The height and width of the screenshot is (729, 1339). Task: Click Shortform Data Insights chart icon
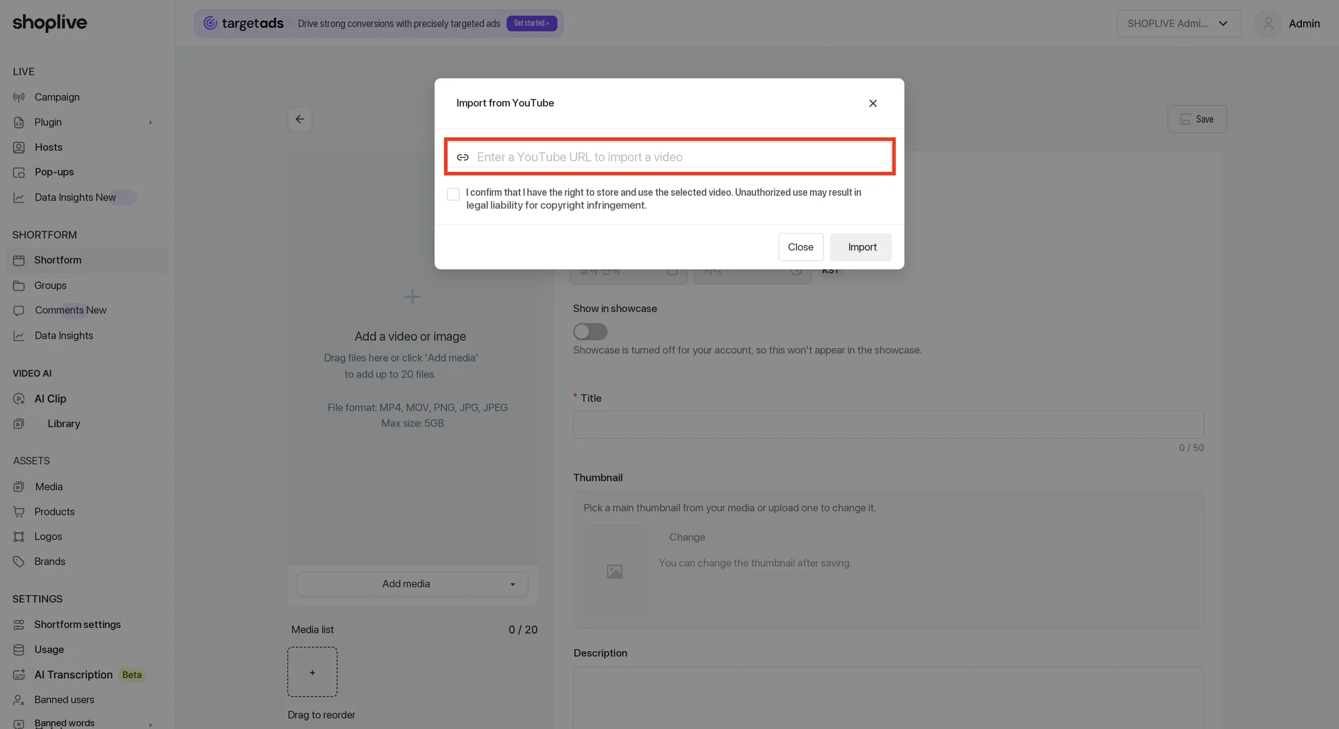click(x=19, y=336)
